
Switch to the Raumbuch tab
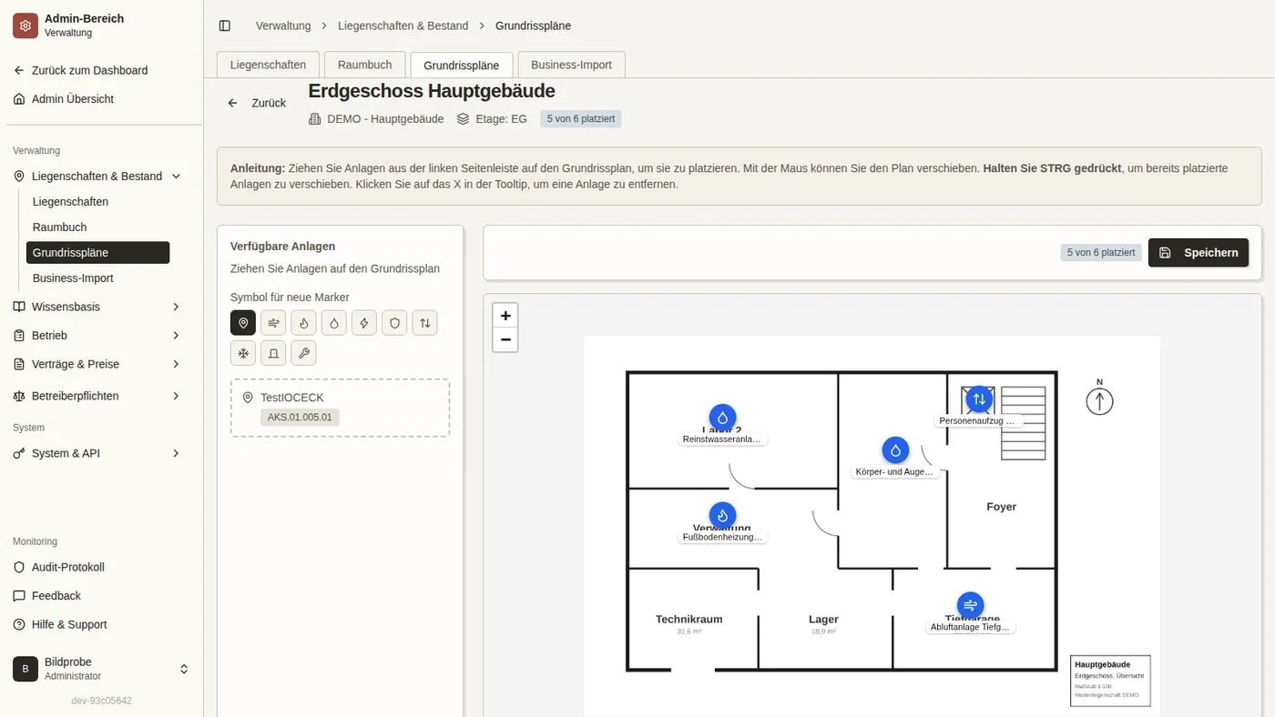pos(364,65)
